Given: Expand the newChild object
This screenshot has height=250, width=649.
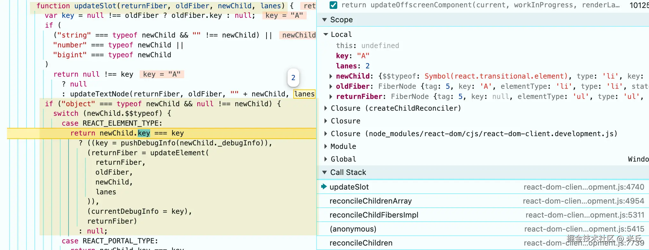Looking at the screenshot, I should pyautogui.click(x=331, y=76).
